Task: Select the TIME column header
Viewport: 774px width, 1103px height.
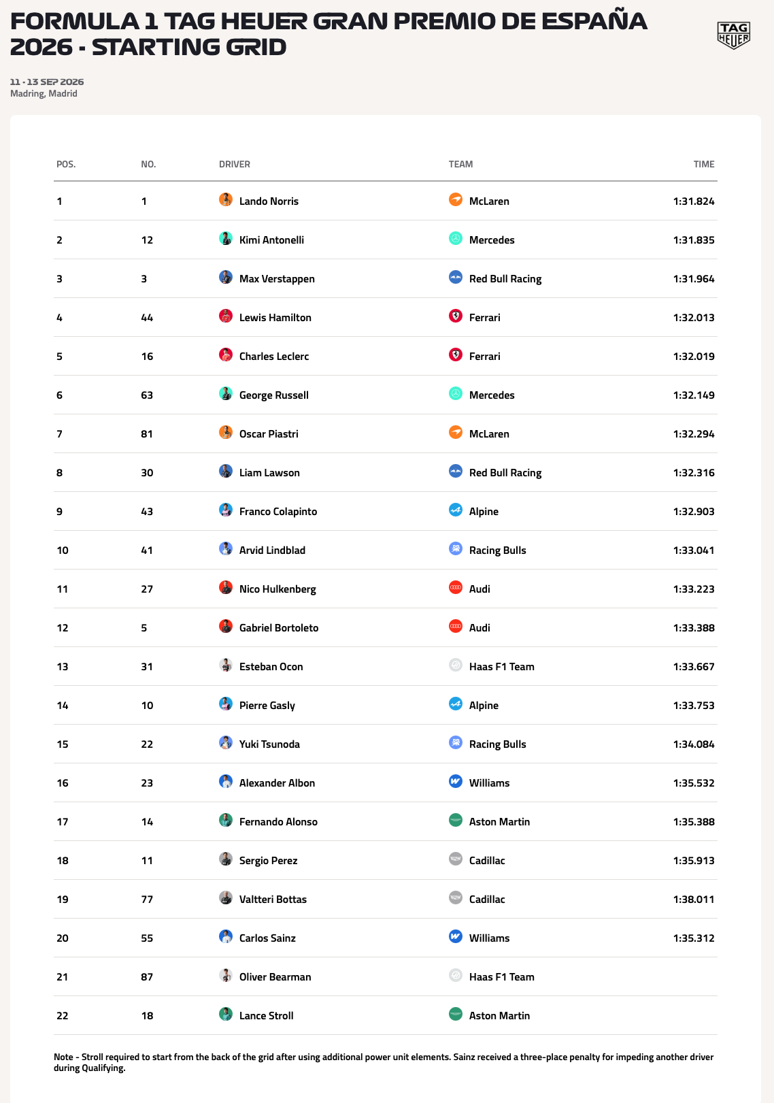Action: [704, 164]
